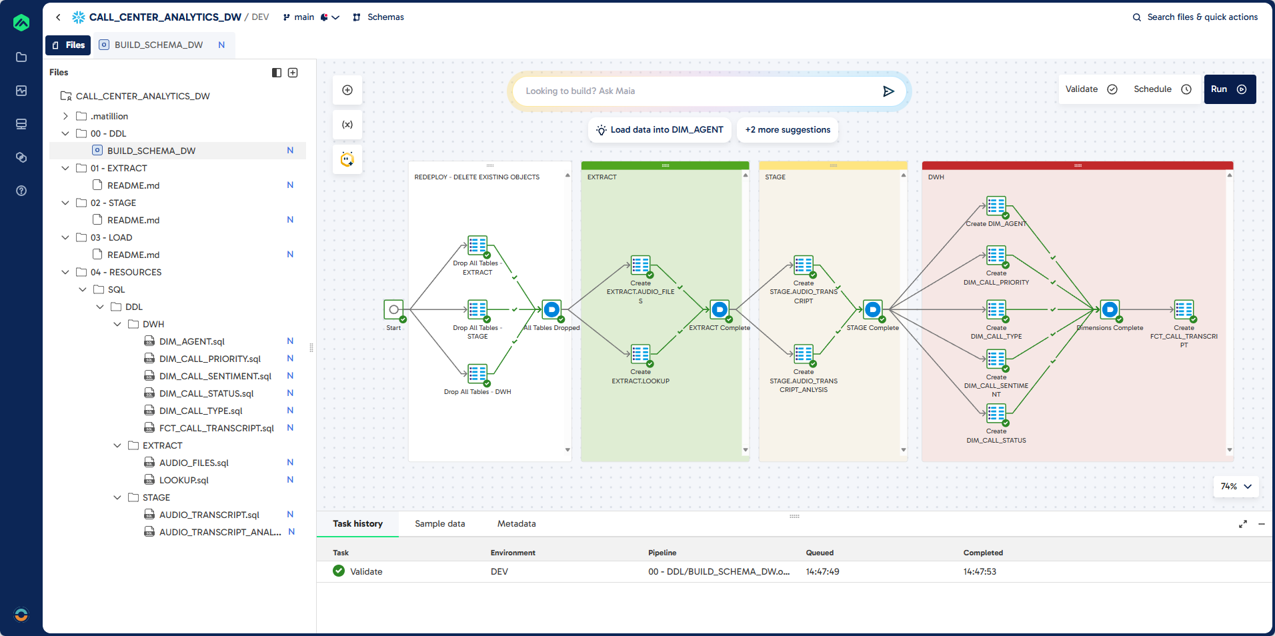The width and height of the screenshot is (1275, 636).
Task: Switch to the Sample data tab
Action: [x=439, y=524]
